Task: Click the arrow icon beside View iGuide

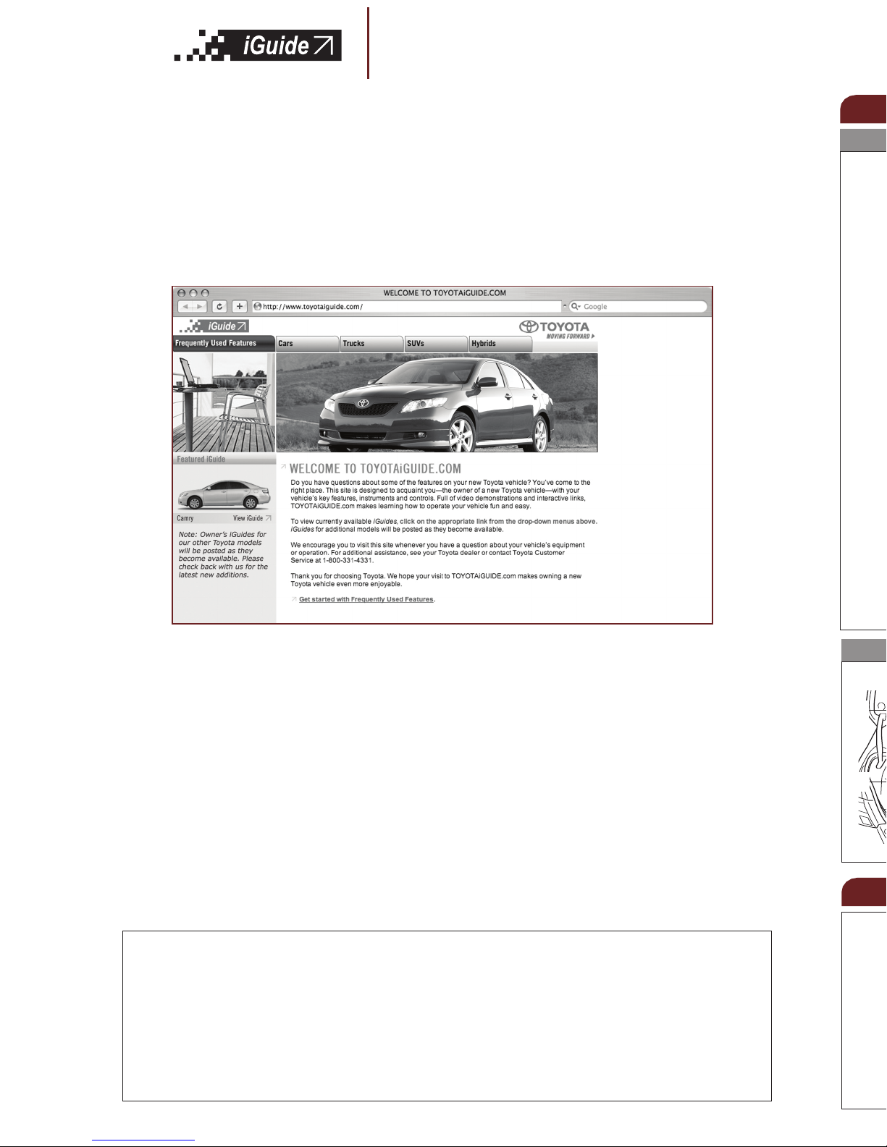Action: coord(268,518)
